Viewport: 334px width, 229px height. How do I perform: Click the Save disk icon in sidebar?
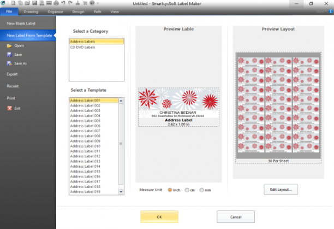(9, 55)
